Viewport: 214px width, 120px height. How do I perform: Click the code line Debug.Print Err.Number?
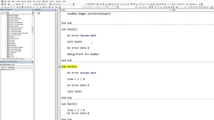83,54
